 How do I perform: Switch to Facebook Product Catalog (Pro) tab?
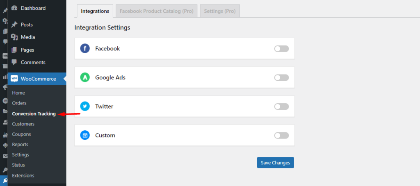coord(156,11)
